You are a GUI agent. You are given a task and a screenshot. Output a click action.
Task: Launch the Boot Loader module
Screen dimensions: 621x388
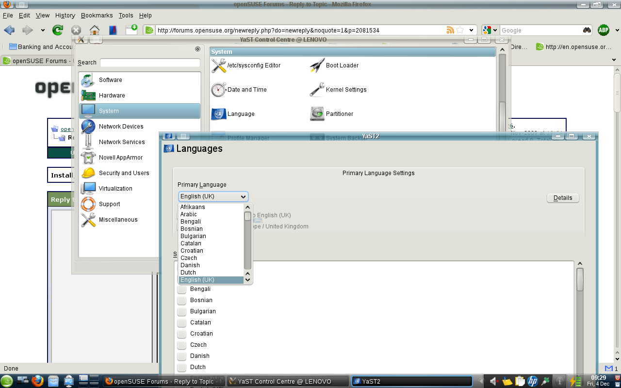pos(334,65)
